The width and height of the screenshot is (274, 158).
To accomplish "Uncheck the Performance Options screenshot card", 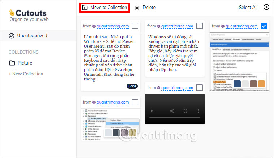I will (264, 26).
